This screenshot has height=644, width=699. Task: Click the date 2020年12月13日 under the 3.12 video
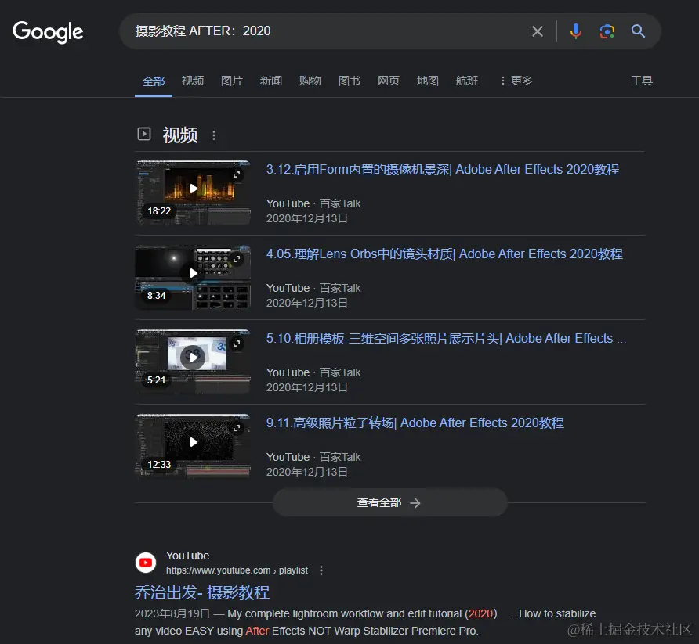306,218
